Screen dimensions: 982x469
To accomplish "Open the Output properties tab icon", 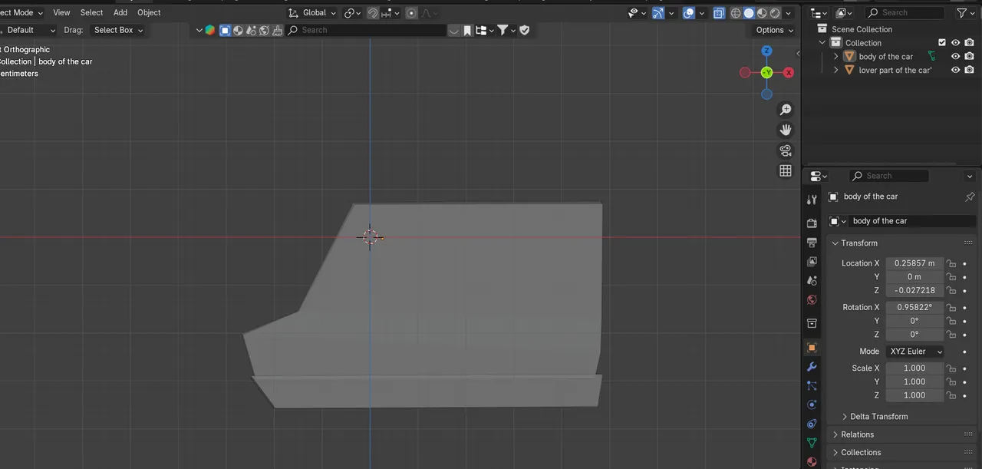I will [x=812, y=243].
